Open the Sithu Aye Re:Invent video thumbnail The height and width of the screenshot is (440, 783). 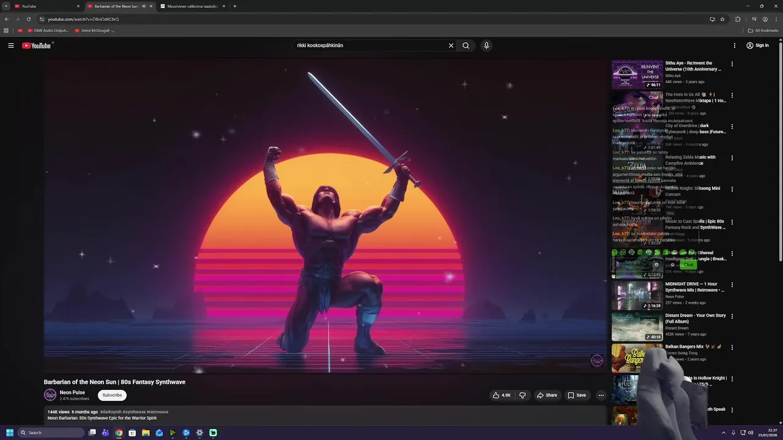637,74
